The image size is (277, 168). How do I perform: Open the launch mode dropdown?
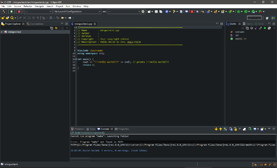(38, 12)
